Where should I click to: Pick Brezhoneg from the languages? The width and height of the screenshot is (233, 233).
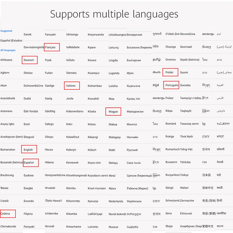click(x=7, y=175)
